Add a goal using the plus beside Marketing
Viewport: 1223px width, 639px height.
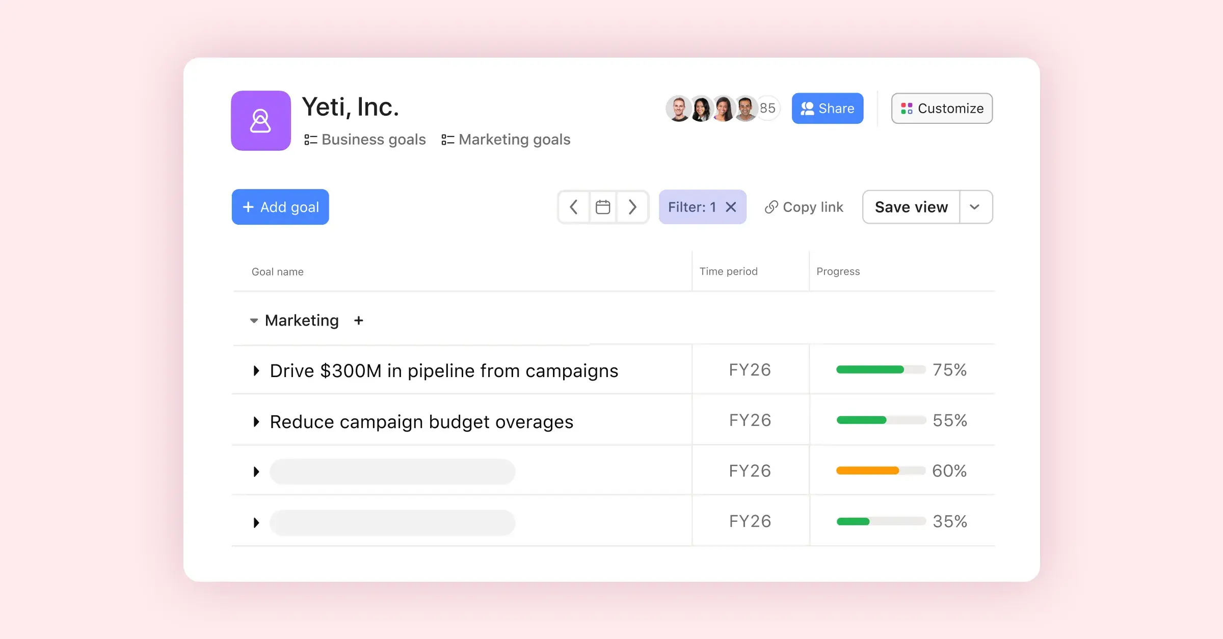(x=359, y=321)
